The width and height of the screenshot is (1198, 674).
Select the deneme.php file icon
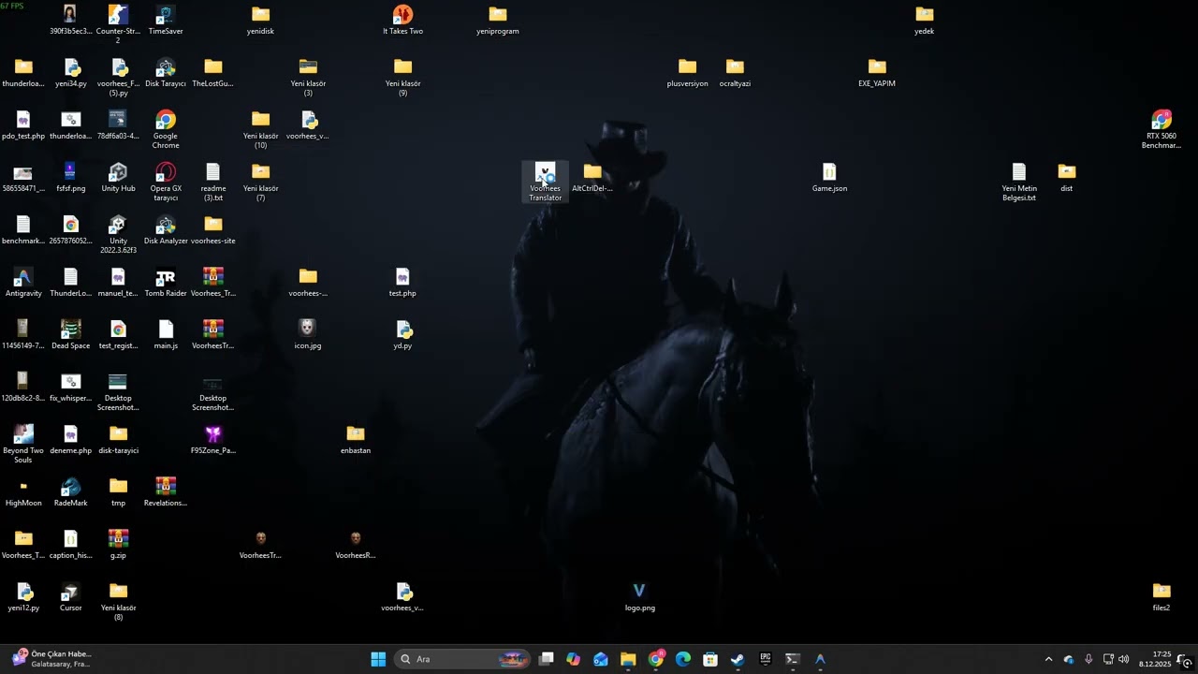point(71,440)
